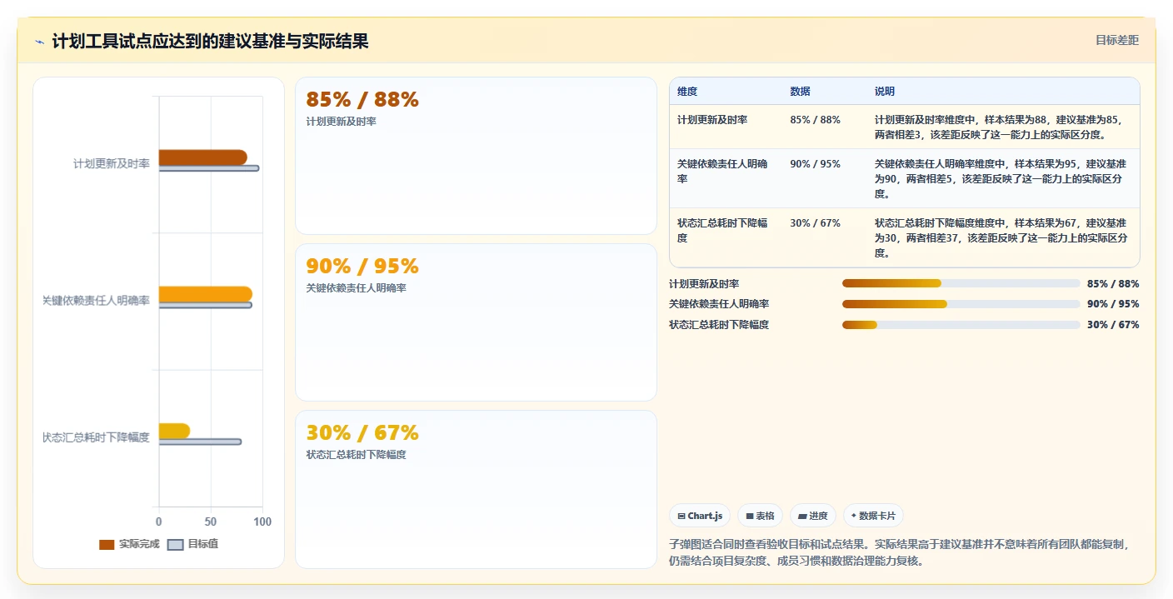Click the 维度 column header
Screen dimensions: 1173x599
click(x=687, y=91)
